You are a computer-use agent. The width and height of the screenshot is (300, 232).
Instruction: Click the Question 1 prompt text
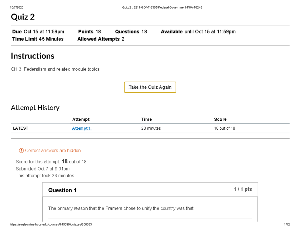[x=121, y=208]
